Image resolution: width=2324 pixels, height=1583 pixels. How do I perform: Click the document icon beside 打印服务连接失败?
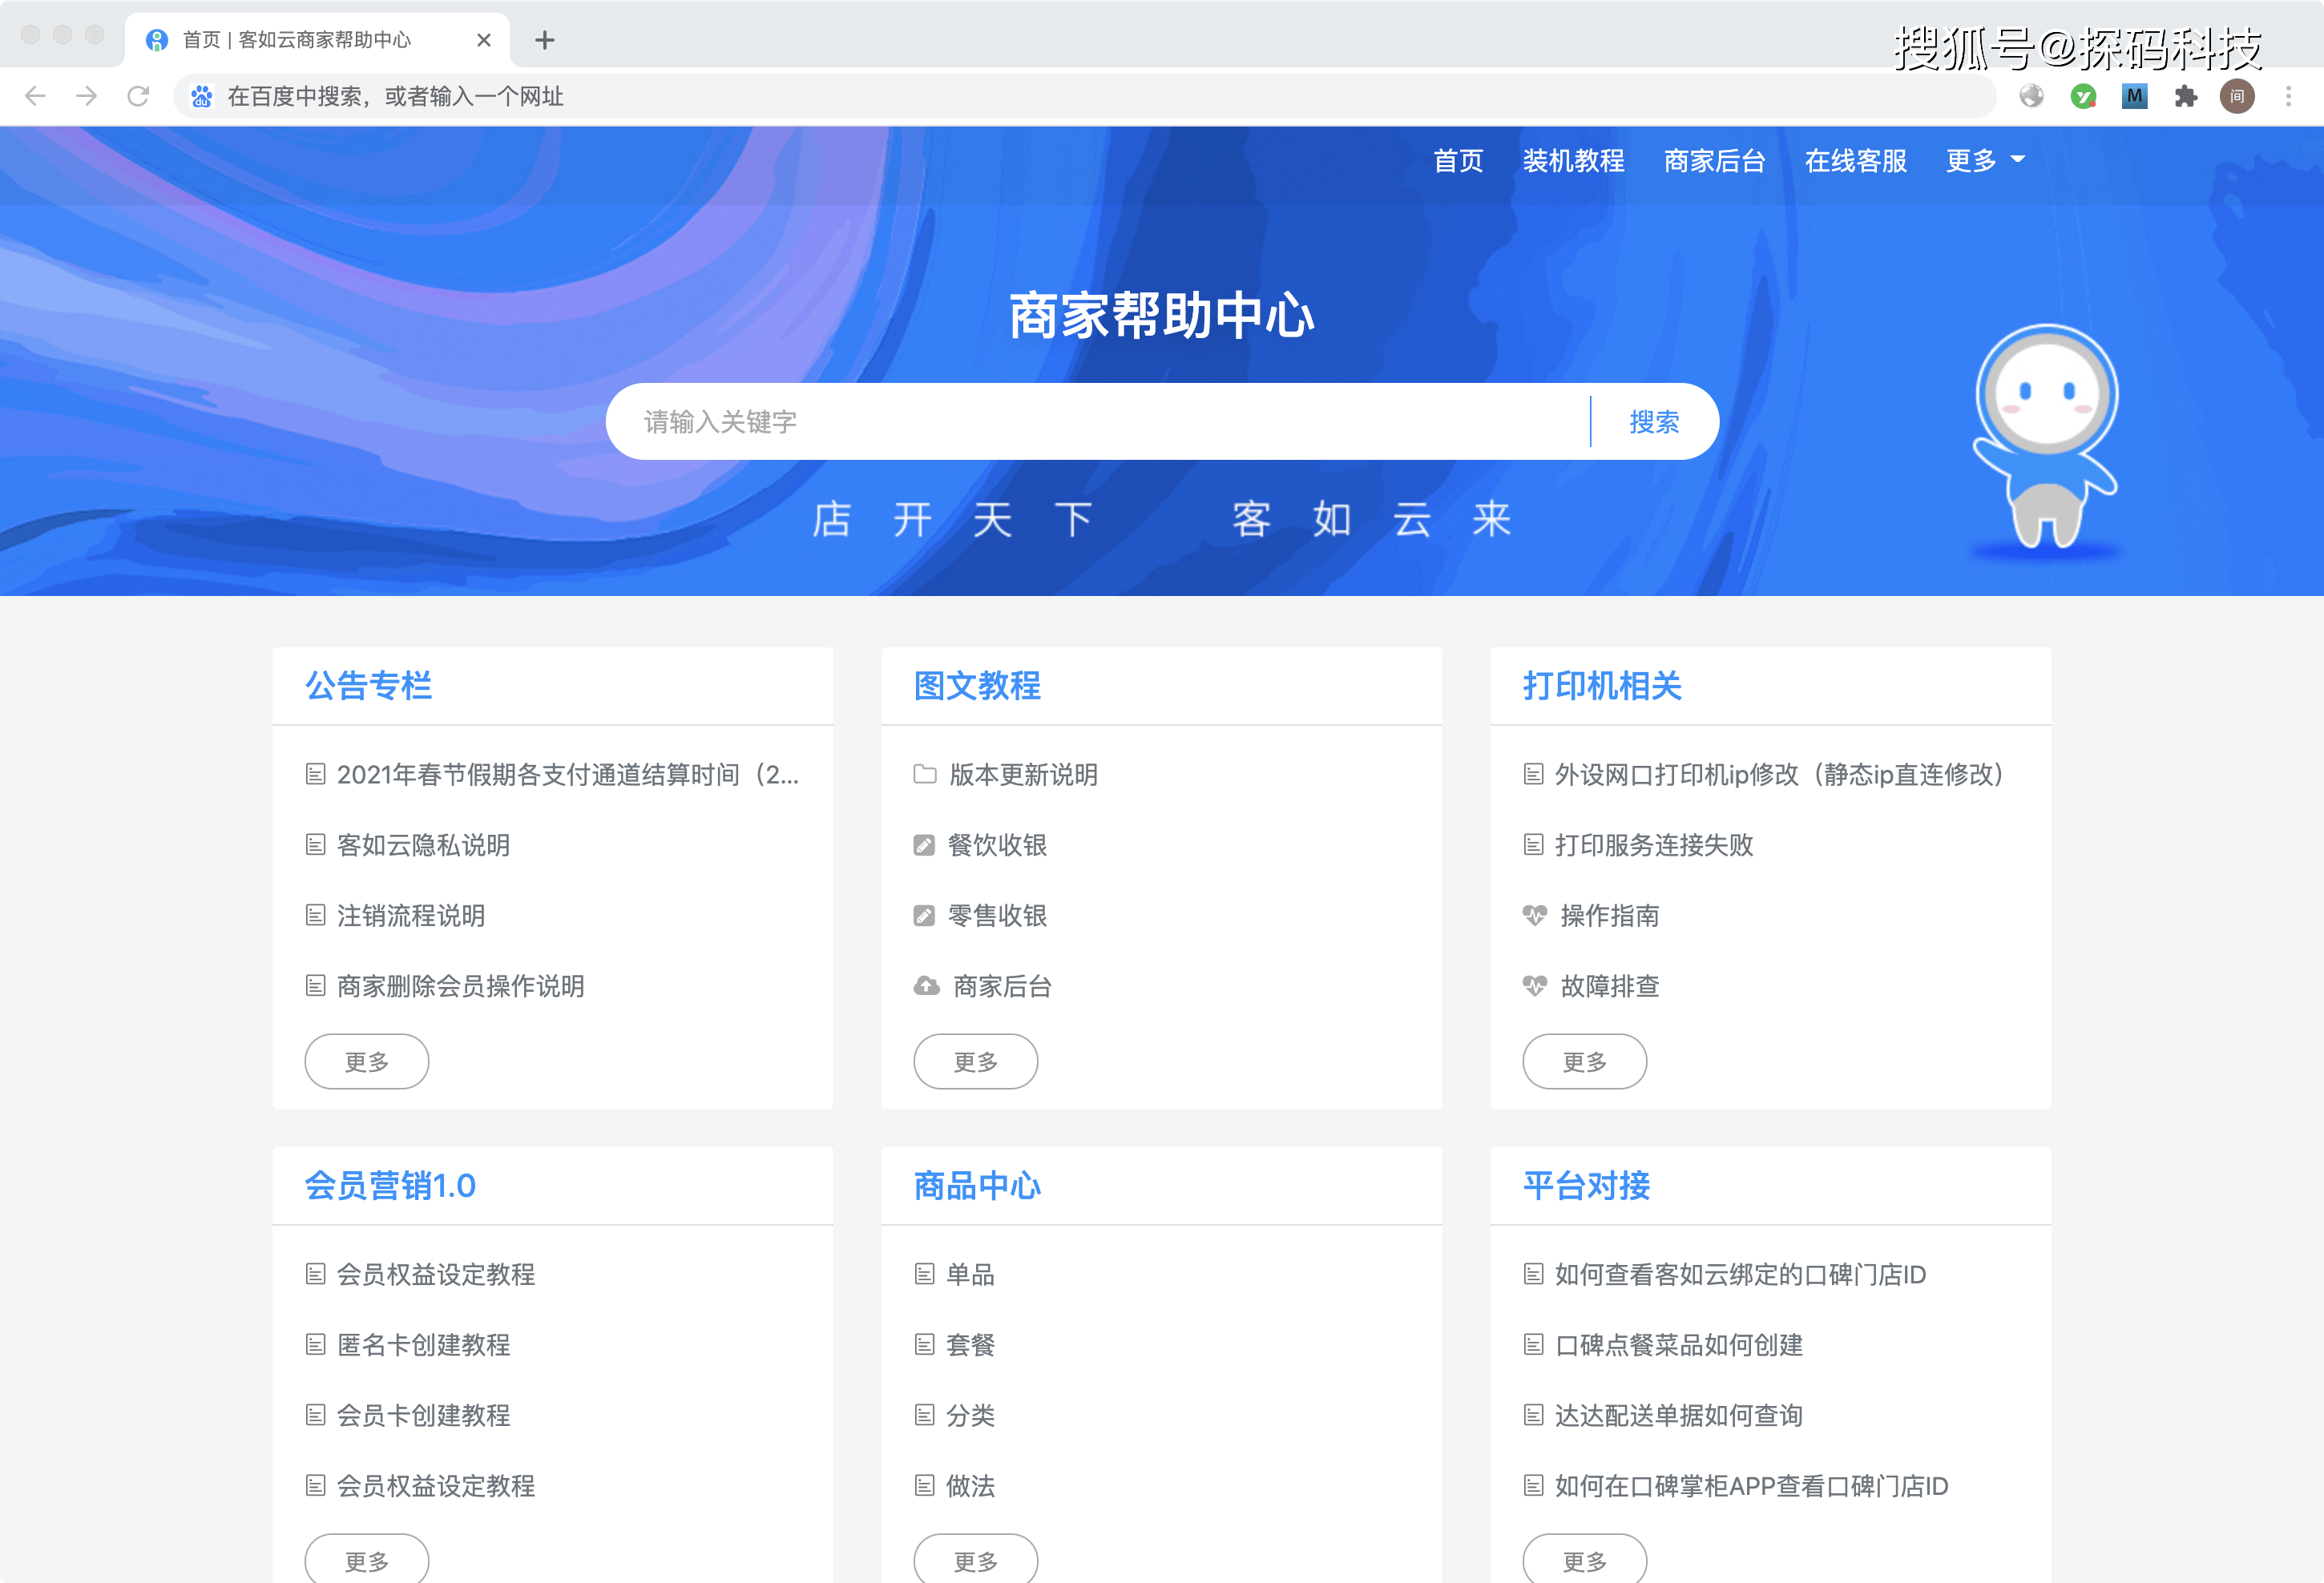1533,845
